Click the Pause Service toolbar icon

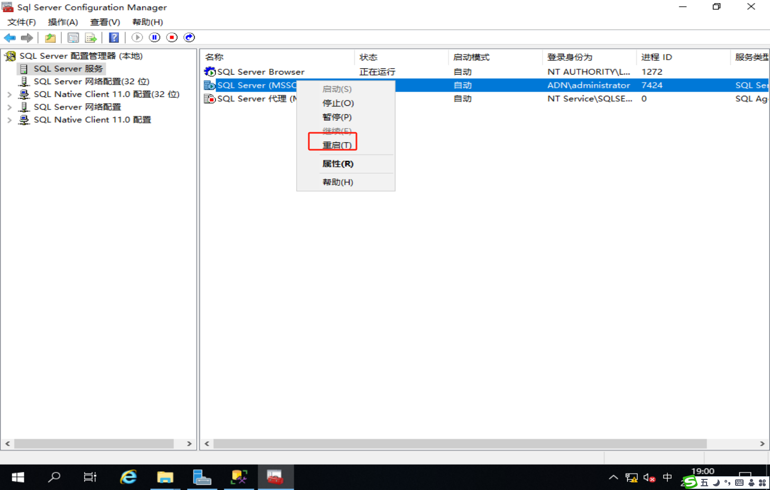tap(154, 38)
